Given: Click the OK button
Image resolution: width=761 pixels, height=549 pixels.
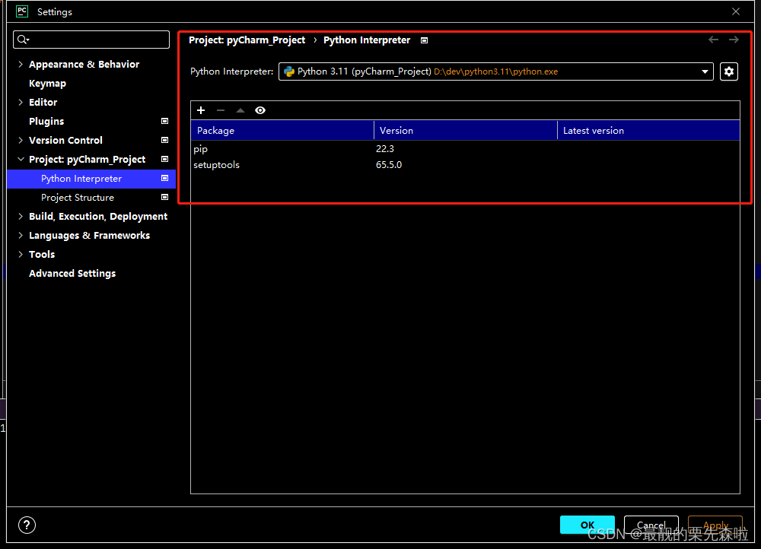Looking at the screenshot, I should point(587,525).
